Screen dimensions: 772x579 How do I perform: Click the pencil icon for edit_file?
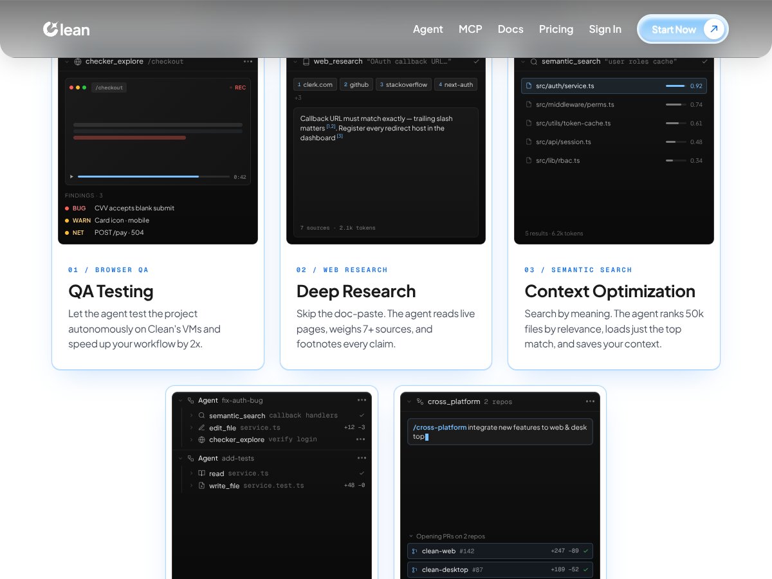coord(202,428)
